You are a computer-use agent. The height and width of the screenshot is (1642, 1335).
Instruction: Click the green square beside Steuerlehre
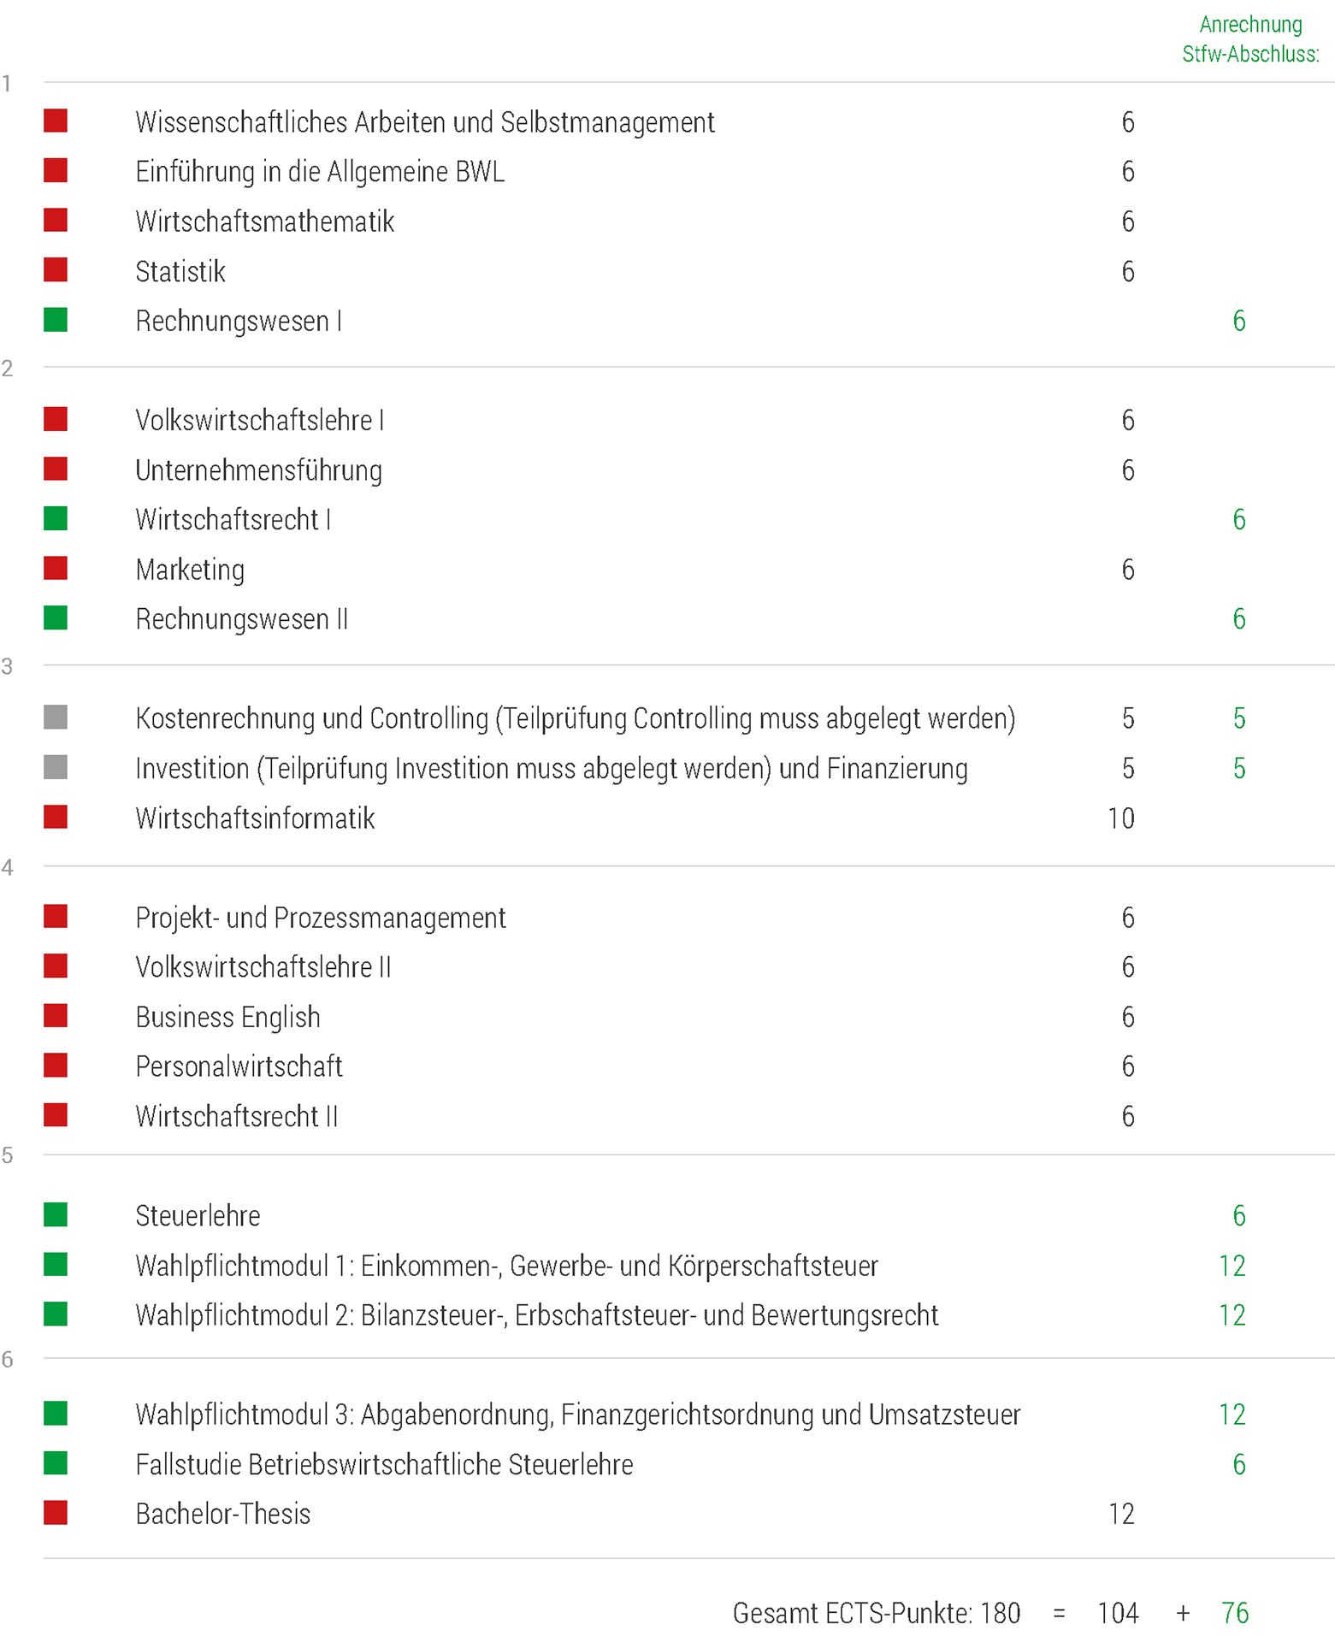pyautogui.click(x=56, y=1214)
